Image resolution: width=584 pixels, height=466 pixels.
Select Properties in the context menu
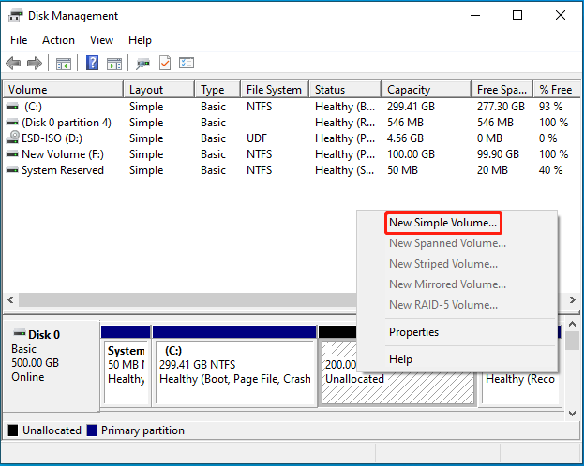pyautogui.click(x=413, y=332)
